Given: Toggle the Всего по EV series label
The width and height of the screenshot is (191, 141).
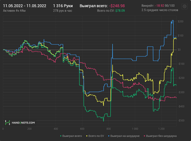Looking at the screenshot, I should click(x=96, y=136).
